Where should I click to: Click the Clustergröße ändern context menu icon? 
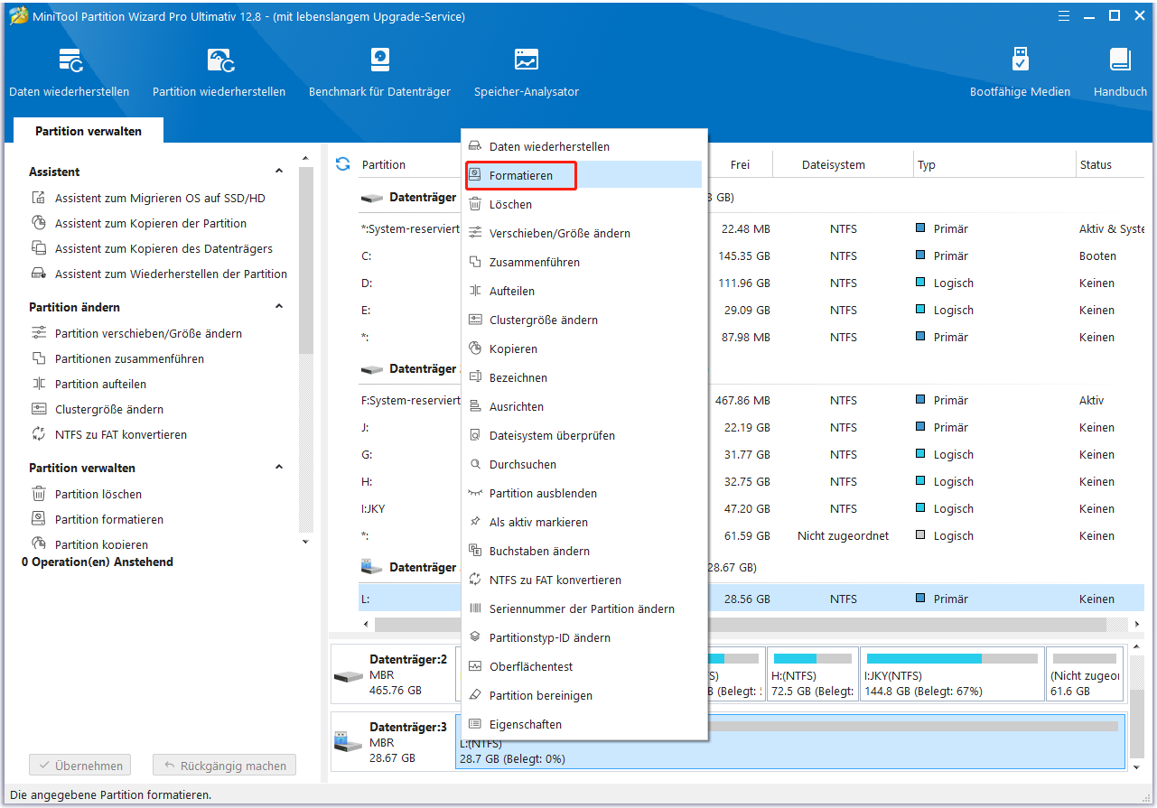[475, 320]
